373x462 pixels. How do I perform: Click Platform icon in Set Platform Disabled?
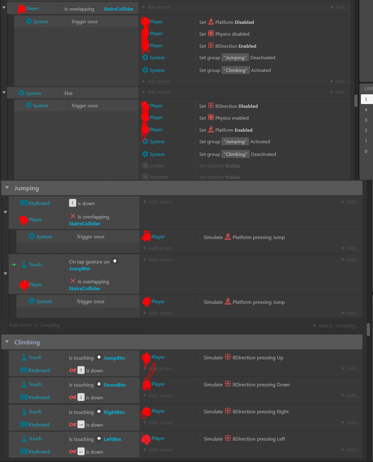point(211,22)
